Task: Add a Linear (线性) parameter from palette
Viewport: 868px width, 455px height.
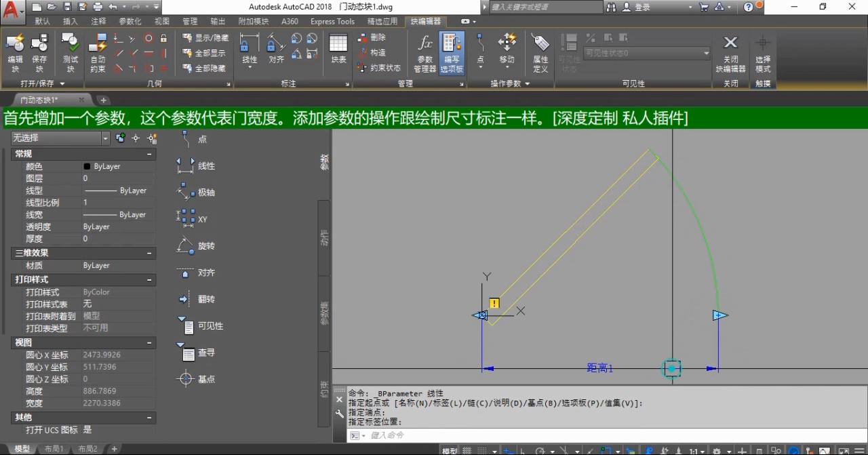Action: click(x=196, y=165)
